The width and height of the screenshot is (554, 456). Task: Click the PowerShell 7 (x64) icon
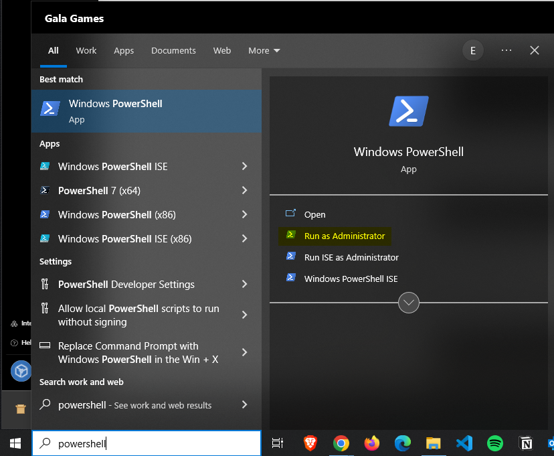tap(45, 190)
